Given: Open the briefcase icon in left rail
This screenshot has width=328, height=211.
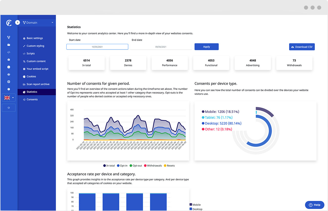Looking at the screenshot, I should [x=9, y=60].
